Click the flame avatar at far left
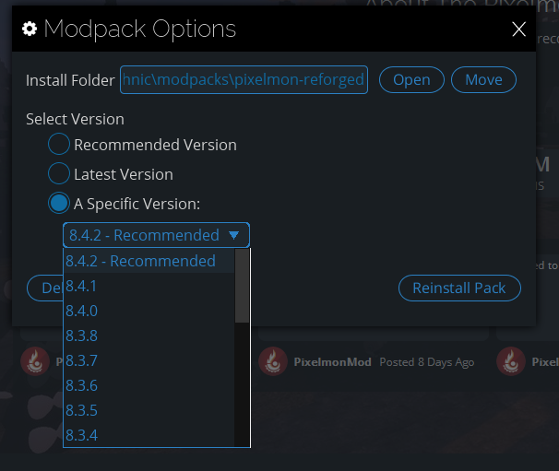559x471 pixels. pyautogui.click(x=35, y=361)
